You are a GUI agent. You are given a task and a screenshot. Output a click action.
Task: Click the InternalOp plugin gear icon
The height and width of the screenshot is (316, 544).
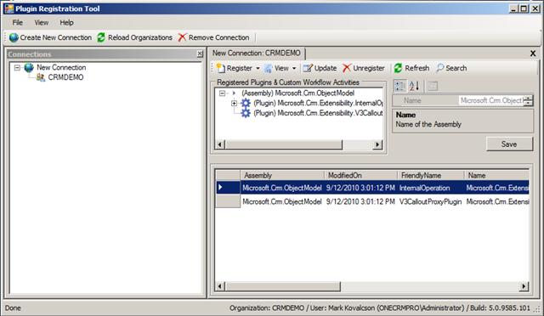[x=246, y=103]
